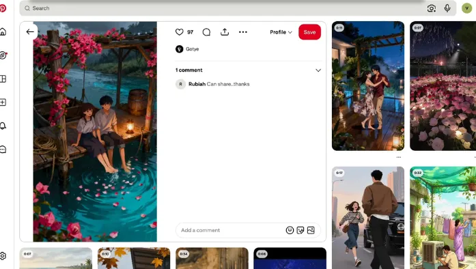Image resolution: width=476 pixels, height=269 pixels.
Task: Open the Gotye creator avatar
Action: (180, 49)
